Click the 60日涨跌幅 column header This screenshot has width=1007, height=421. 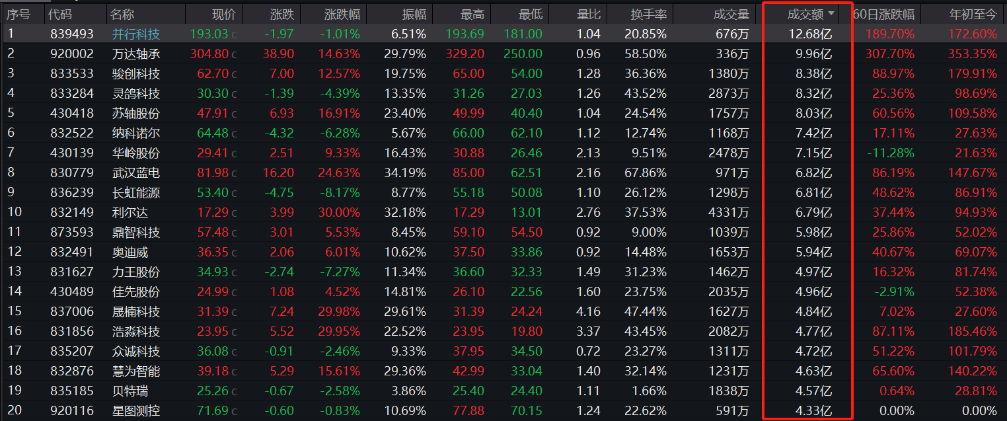pyautogui.click(x=884, y=14)
